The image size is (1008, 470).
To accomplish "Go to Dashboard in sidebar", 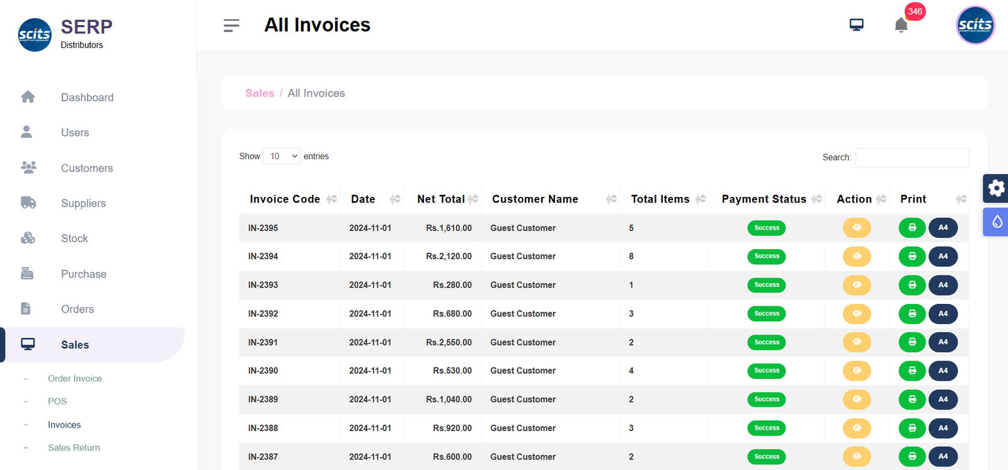I will 87,98.
